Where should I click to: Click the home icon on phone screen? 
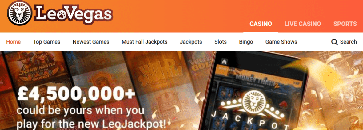click(224, 61)
